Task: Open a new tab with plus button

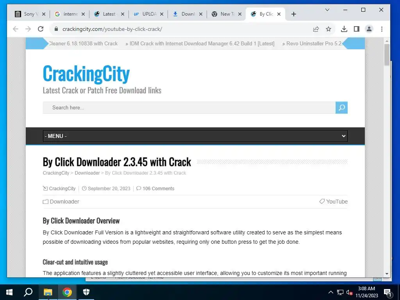Action: 294,14
